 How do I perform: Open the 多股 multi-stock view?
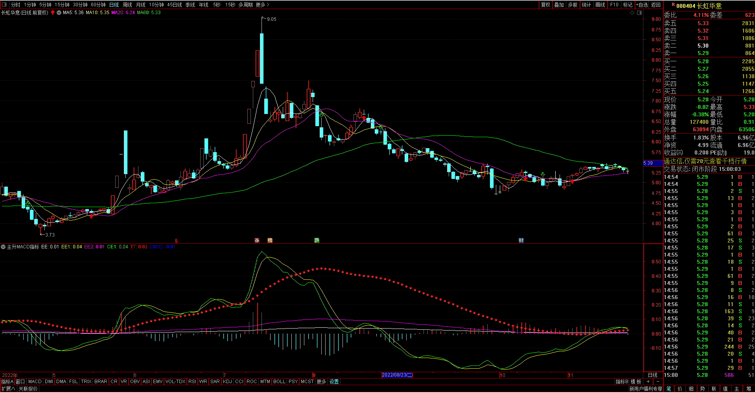tap(573, 5)
